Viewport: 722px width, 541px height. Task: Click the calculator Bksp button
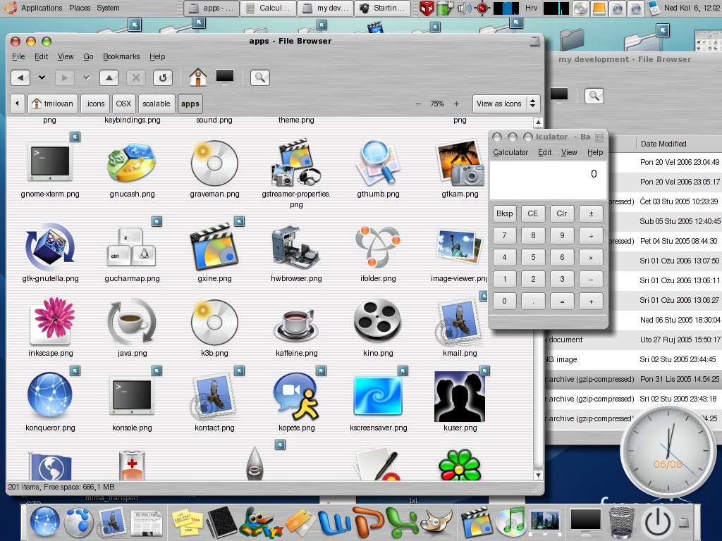tap(504, 213)
